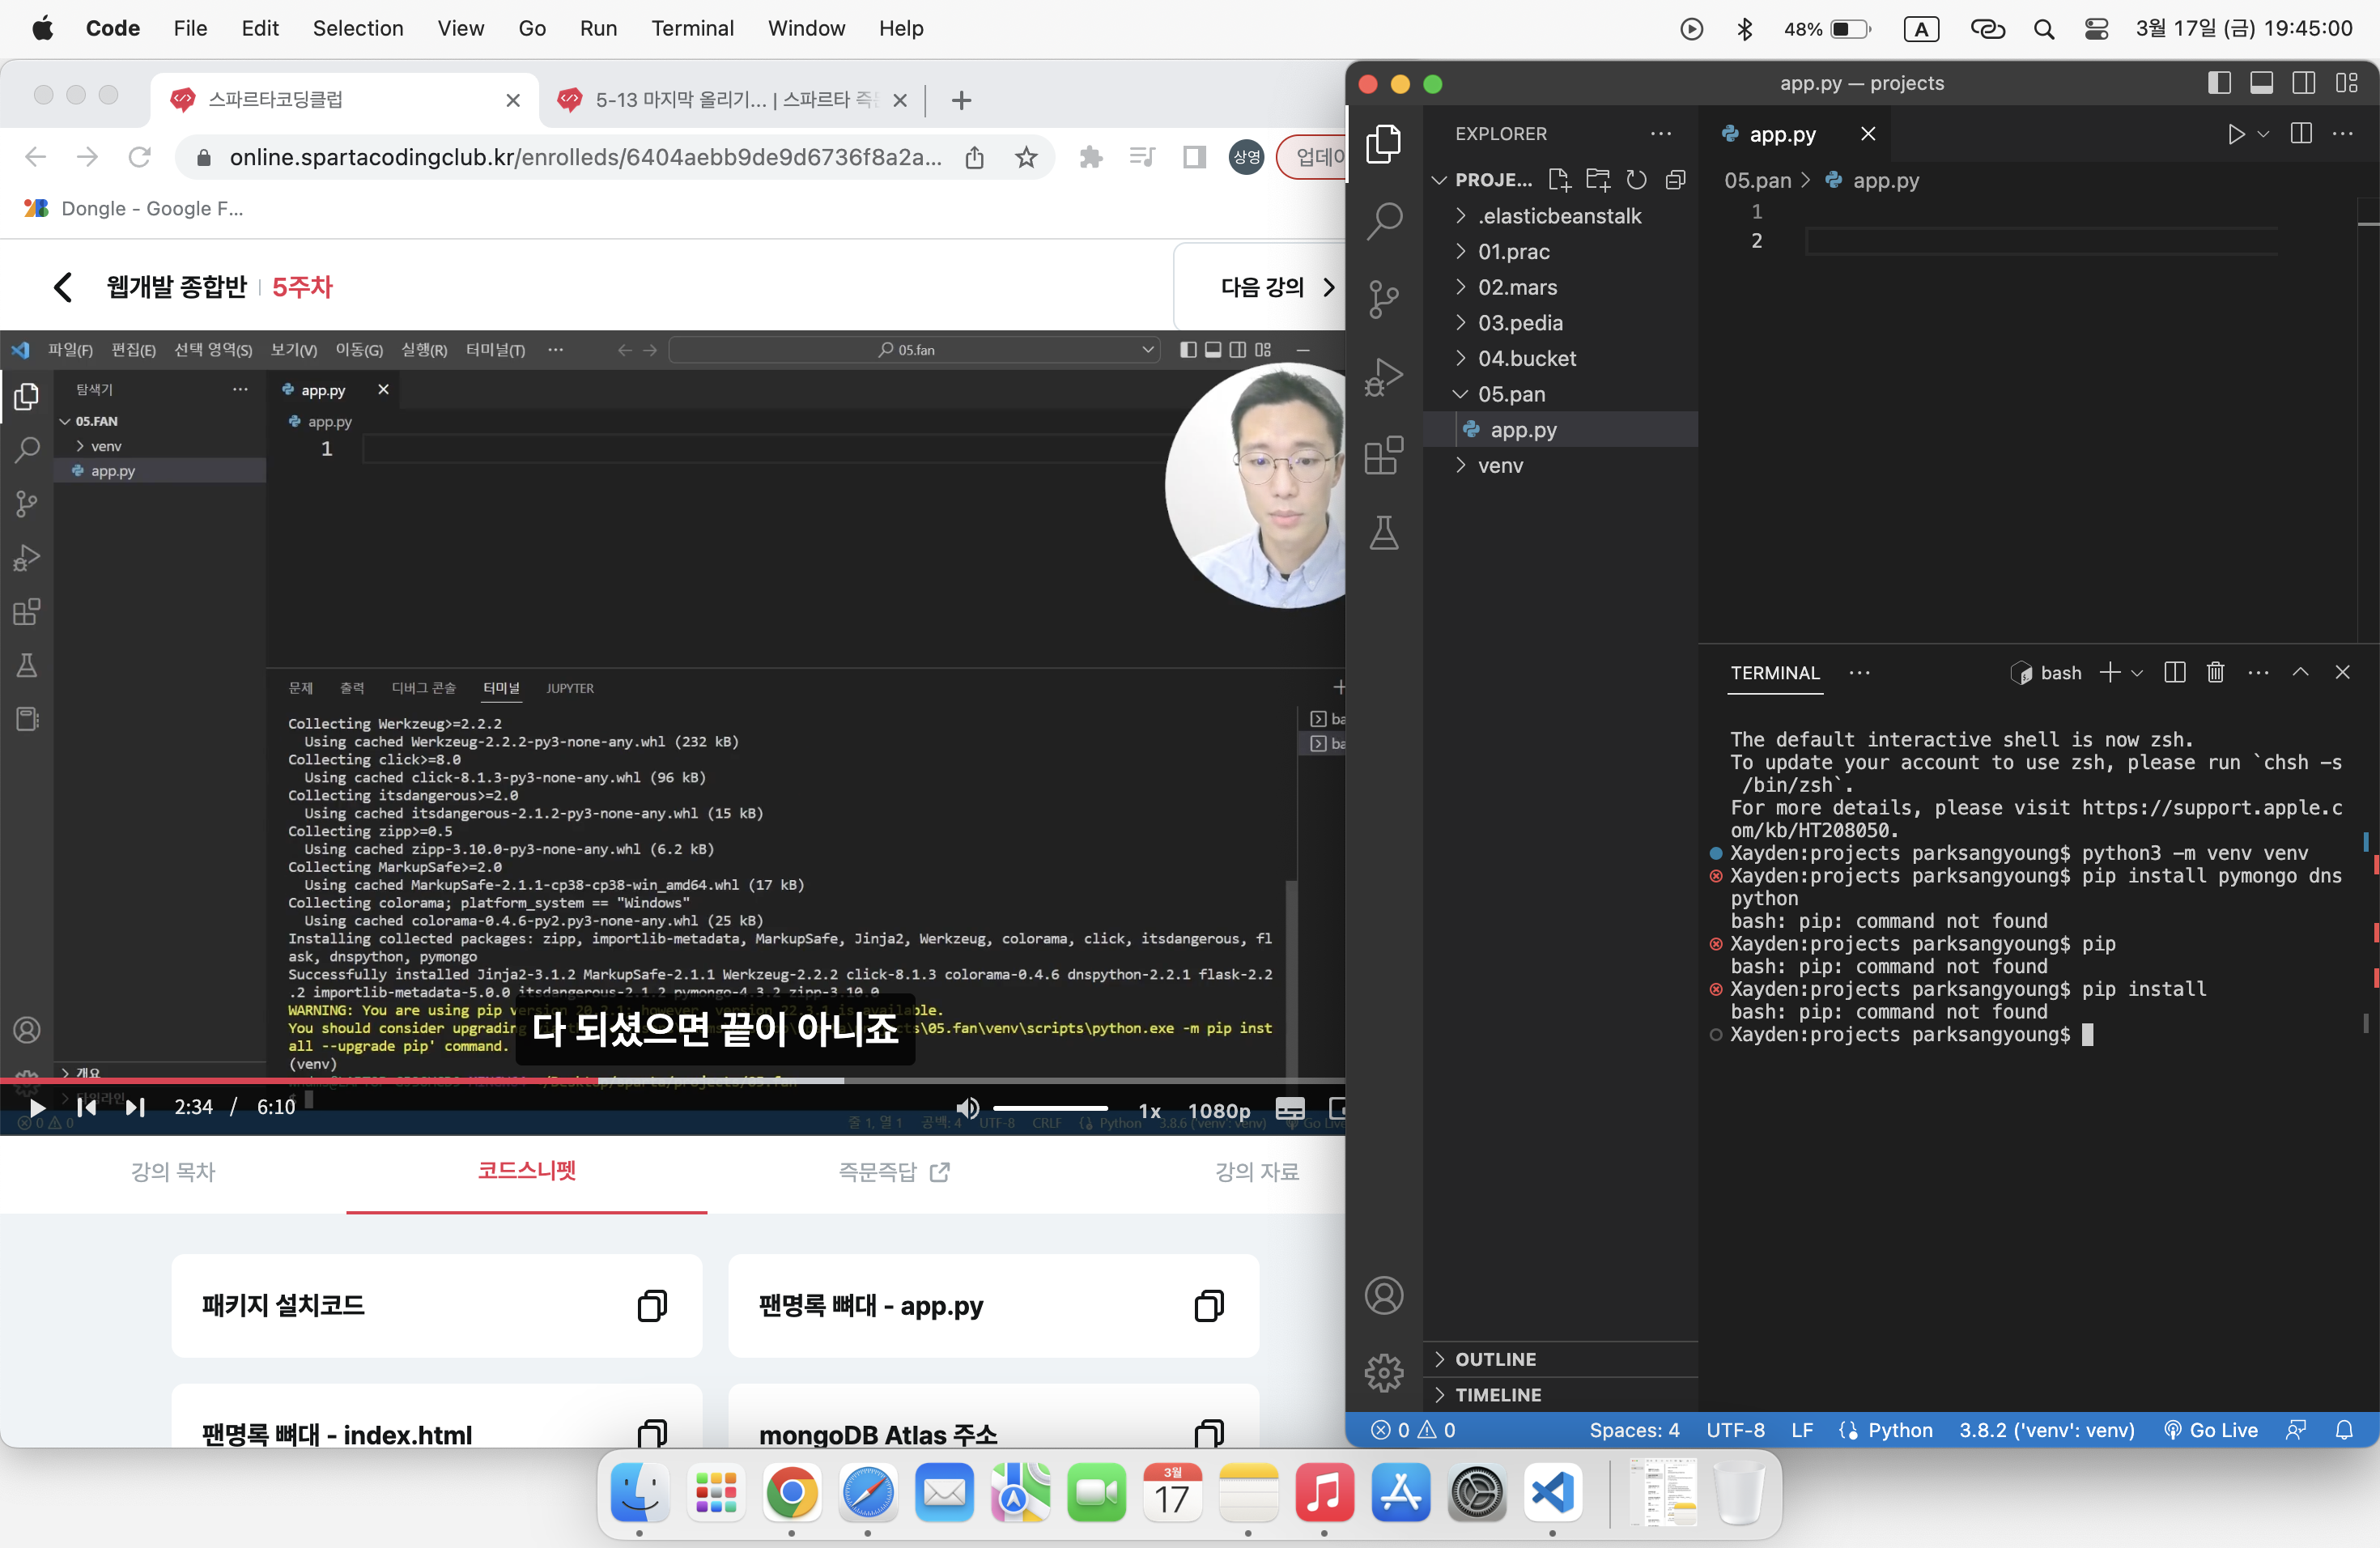The width and height of the screenshot is (2380, 1548).
Task: Open Finder from the Dock
Action: click(639, 1494)
